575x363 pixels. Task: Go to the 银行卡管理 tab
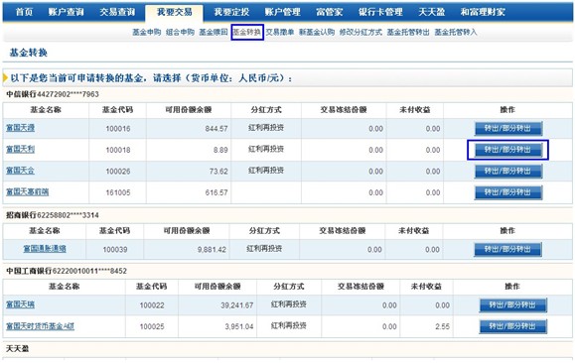click(380, 12)
